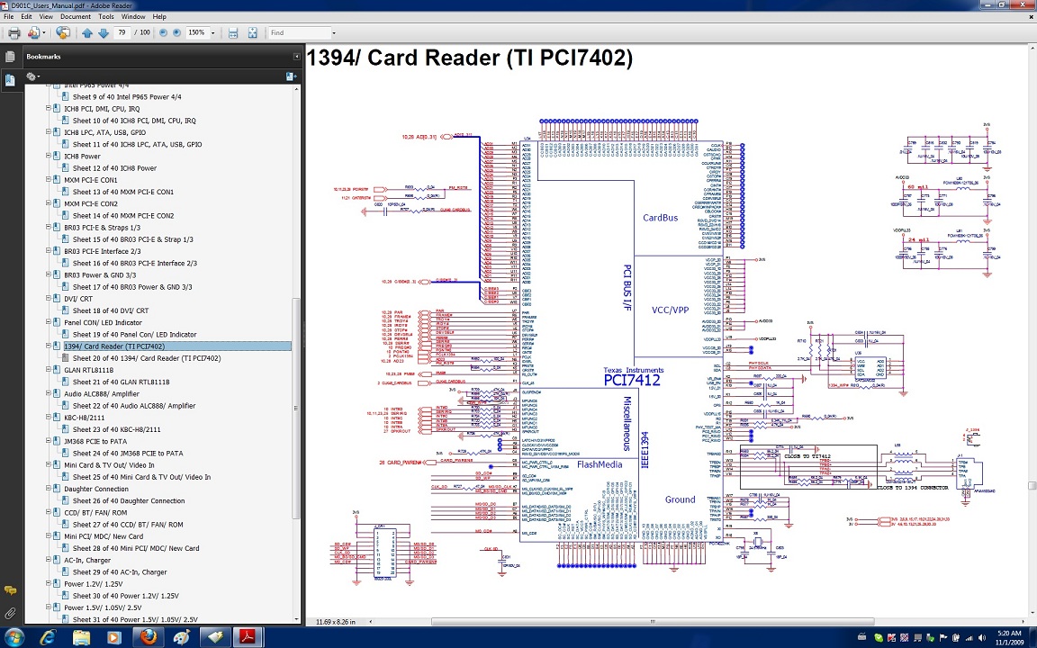Screen dimensions: 1037x648
Task: Click the Windows Start button
Action: pyautogui.click(x=13, y=637)
